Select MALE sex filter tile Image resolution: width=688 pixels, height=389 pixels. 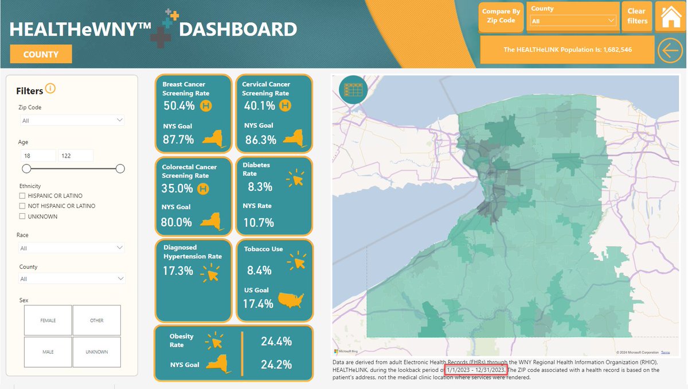click(48, 352)
